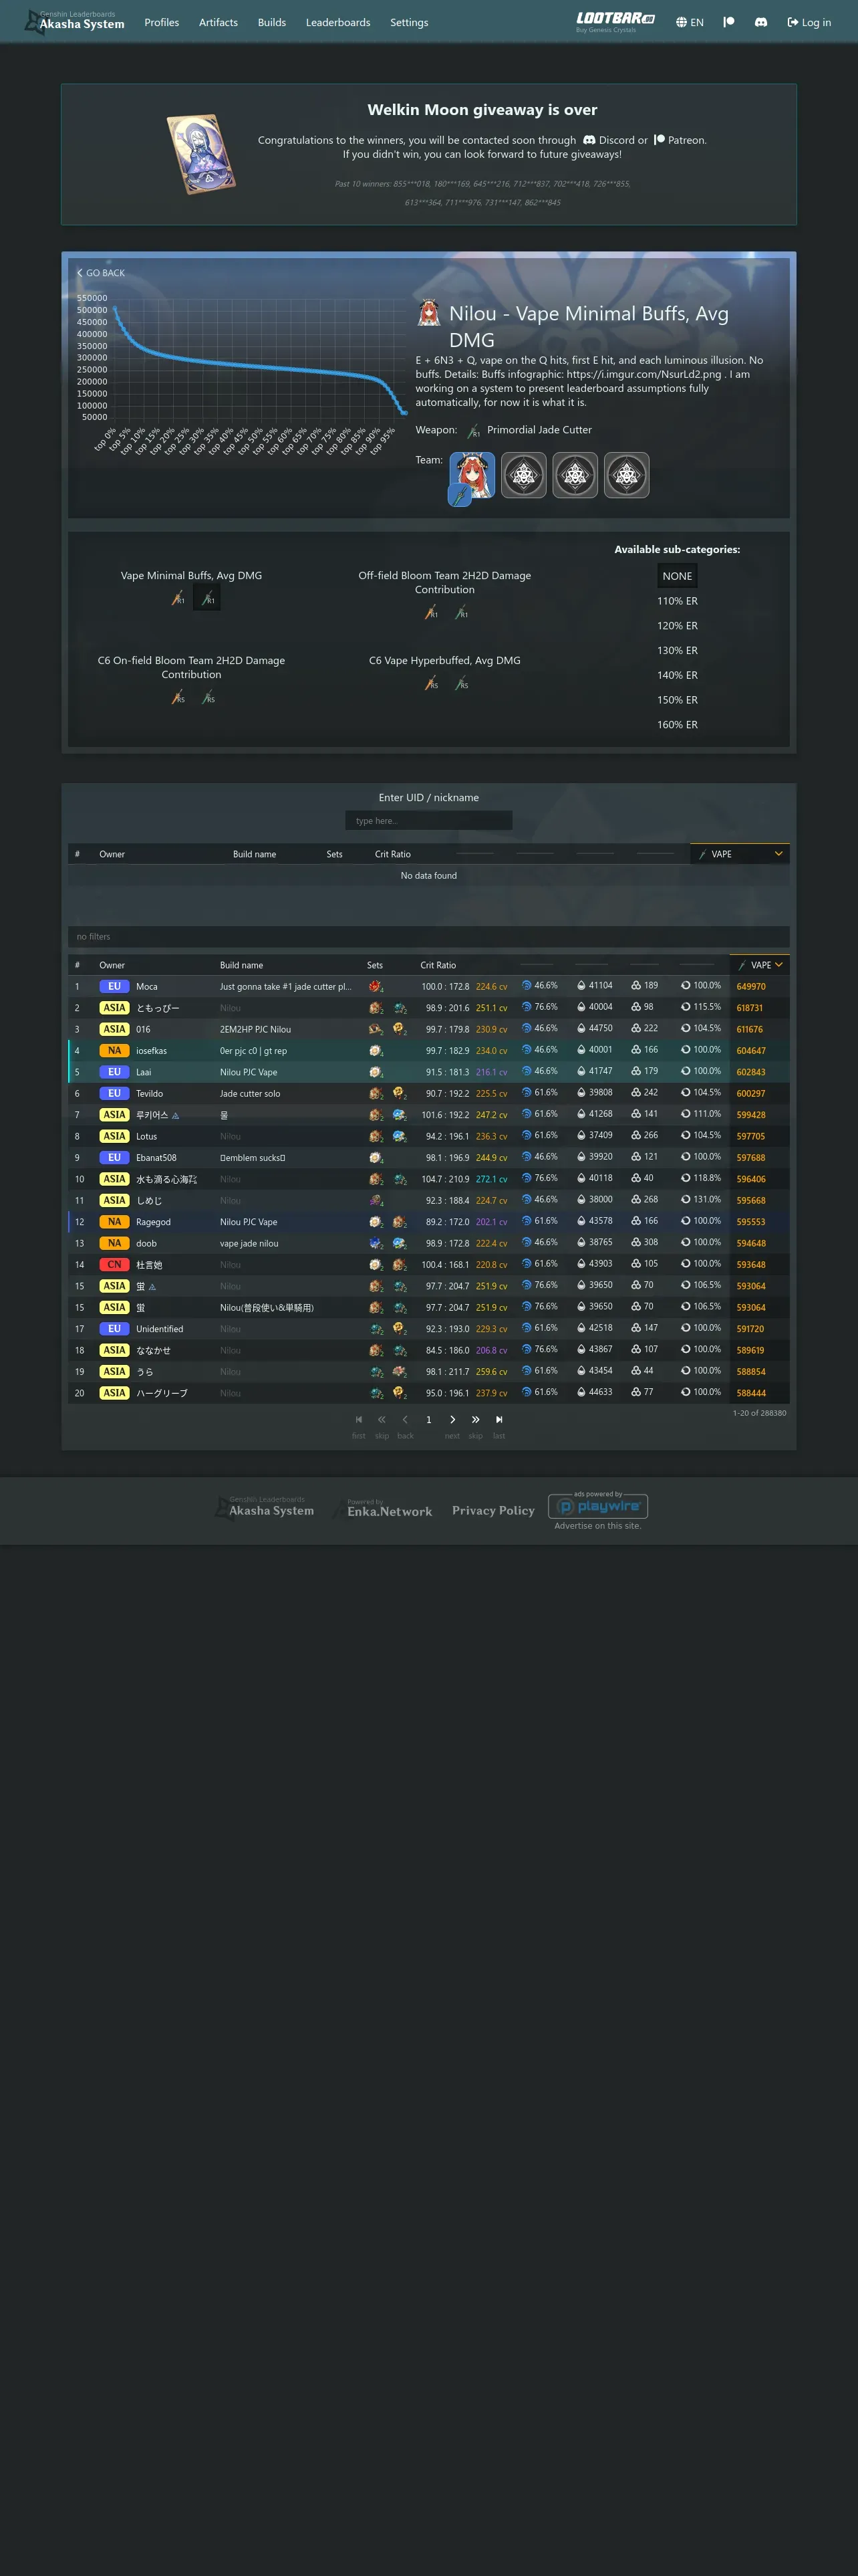Click Crit Ratio header in leaderboard table
The image size is (858, 2576).
pos(438,965)
